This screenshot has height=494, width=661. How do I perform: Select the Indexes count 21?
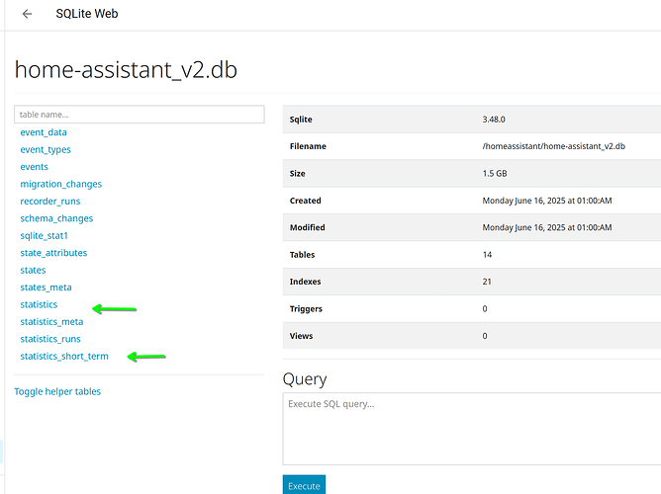tap(487, 282)
